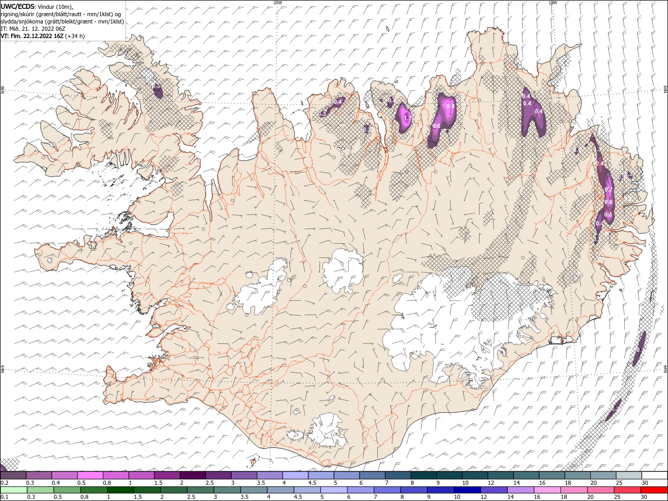668x501 pixels.
Task: Pick the rain legend swatch between 2.5 and 3
Action: point(200,490)
